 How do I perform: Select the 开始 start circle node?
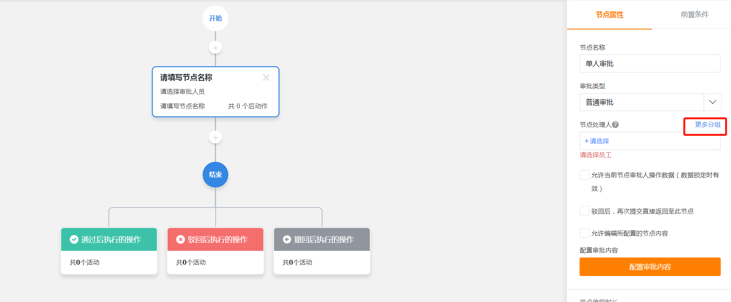pos(215,18)
